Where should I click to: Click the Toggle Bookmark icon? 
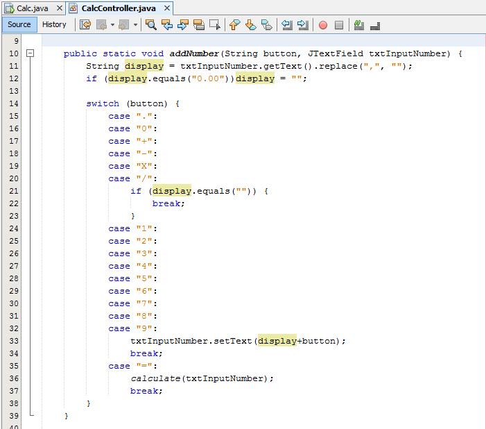pyautogui.click(x=266, y=24)
